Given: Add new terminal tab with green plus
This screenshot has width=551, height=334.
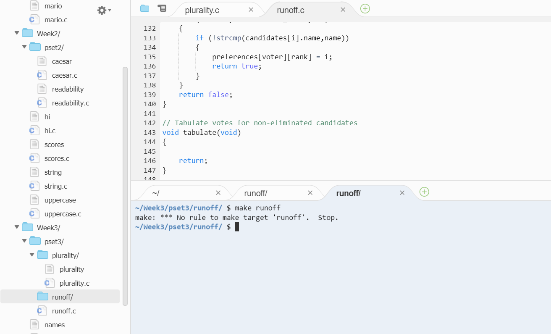Looking at the screenshot, I should [x=424, y=192].
